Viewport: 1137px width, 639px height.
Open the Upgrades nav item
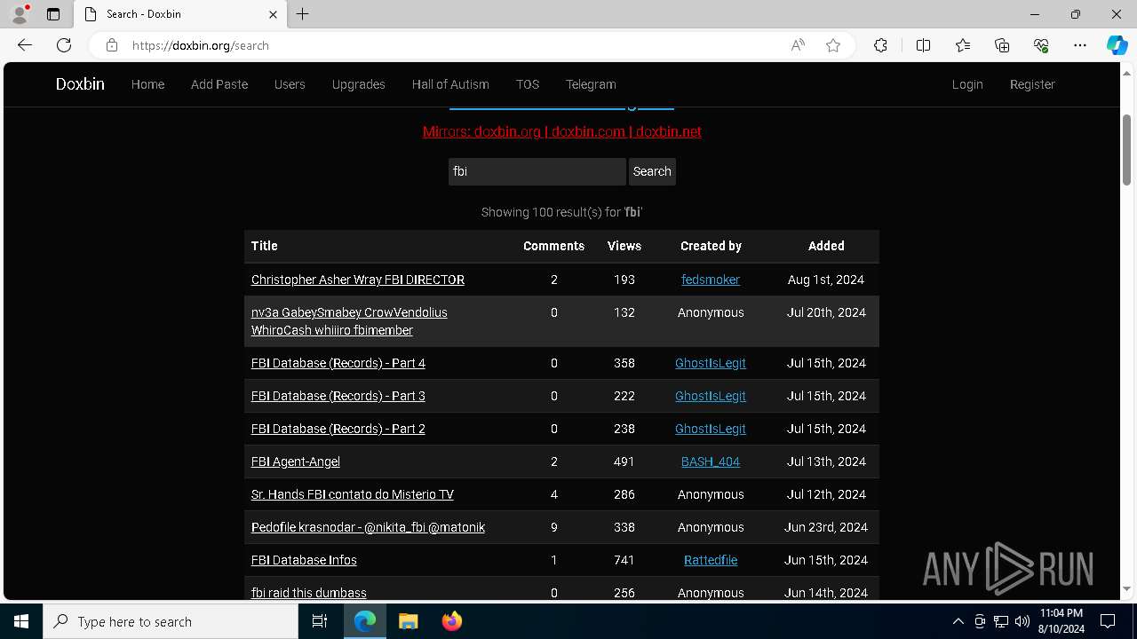359,84
